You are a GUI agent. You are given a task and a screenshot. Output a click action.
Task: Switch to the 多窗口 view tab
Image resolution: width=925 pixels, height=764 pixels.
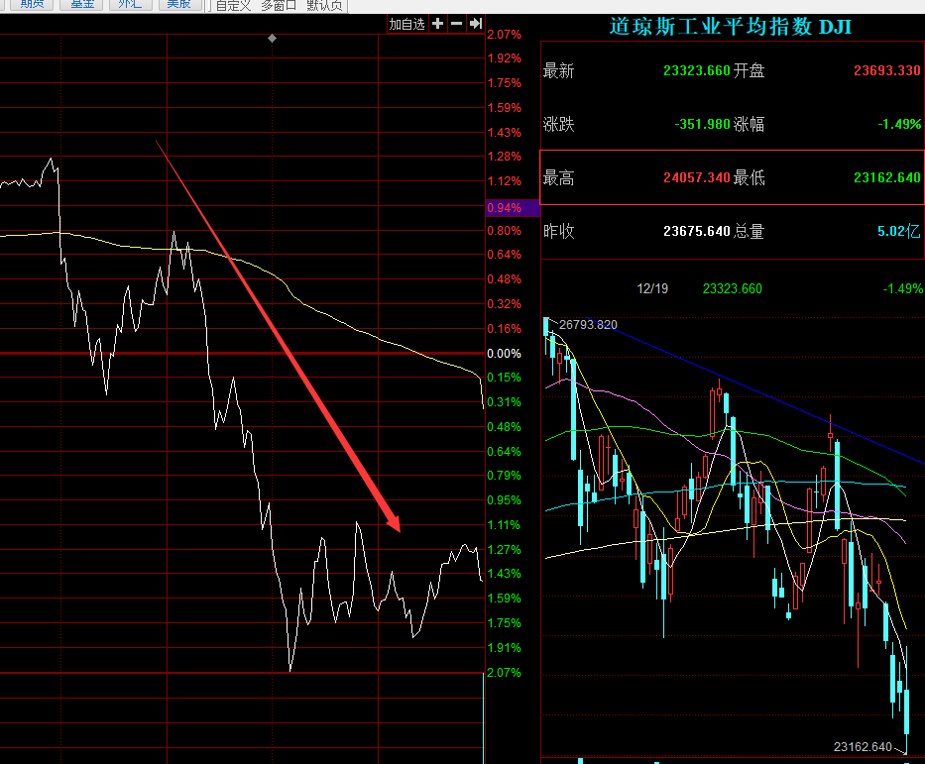(x=279, y=6)
